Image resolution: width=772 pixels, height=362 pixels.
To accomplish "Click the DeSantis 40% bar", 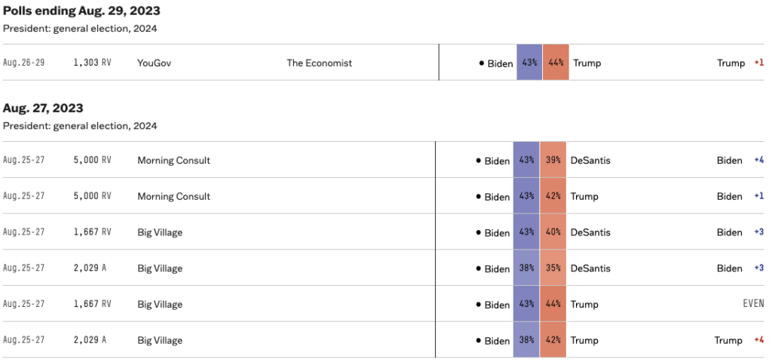I will pyautogui.click(x=553, y=232).
